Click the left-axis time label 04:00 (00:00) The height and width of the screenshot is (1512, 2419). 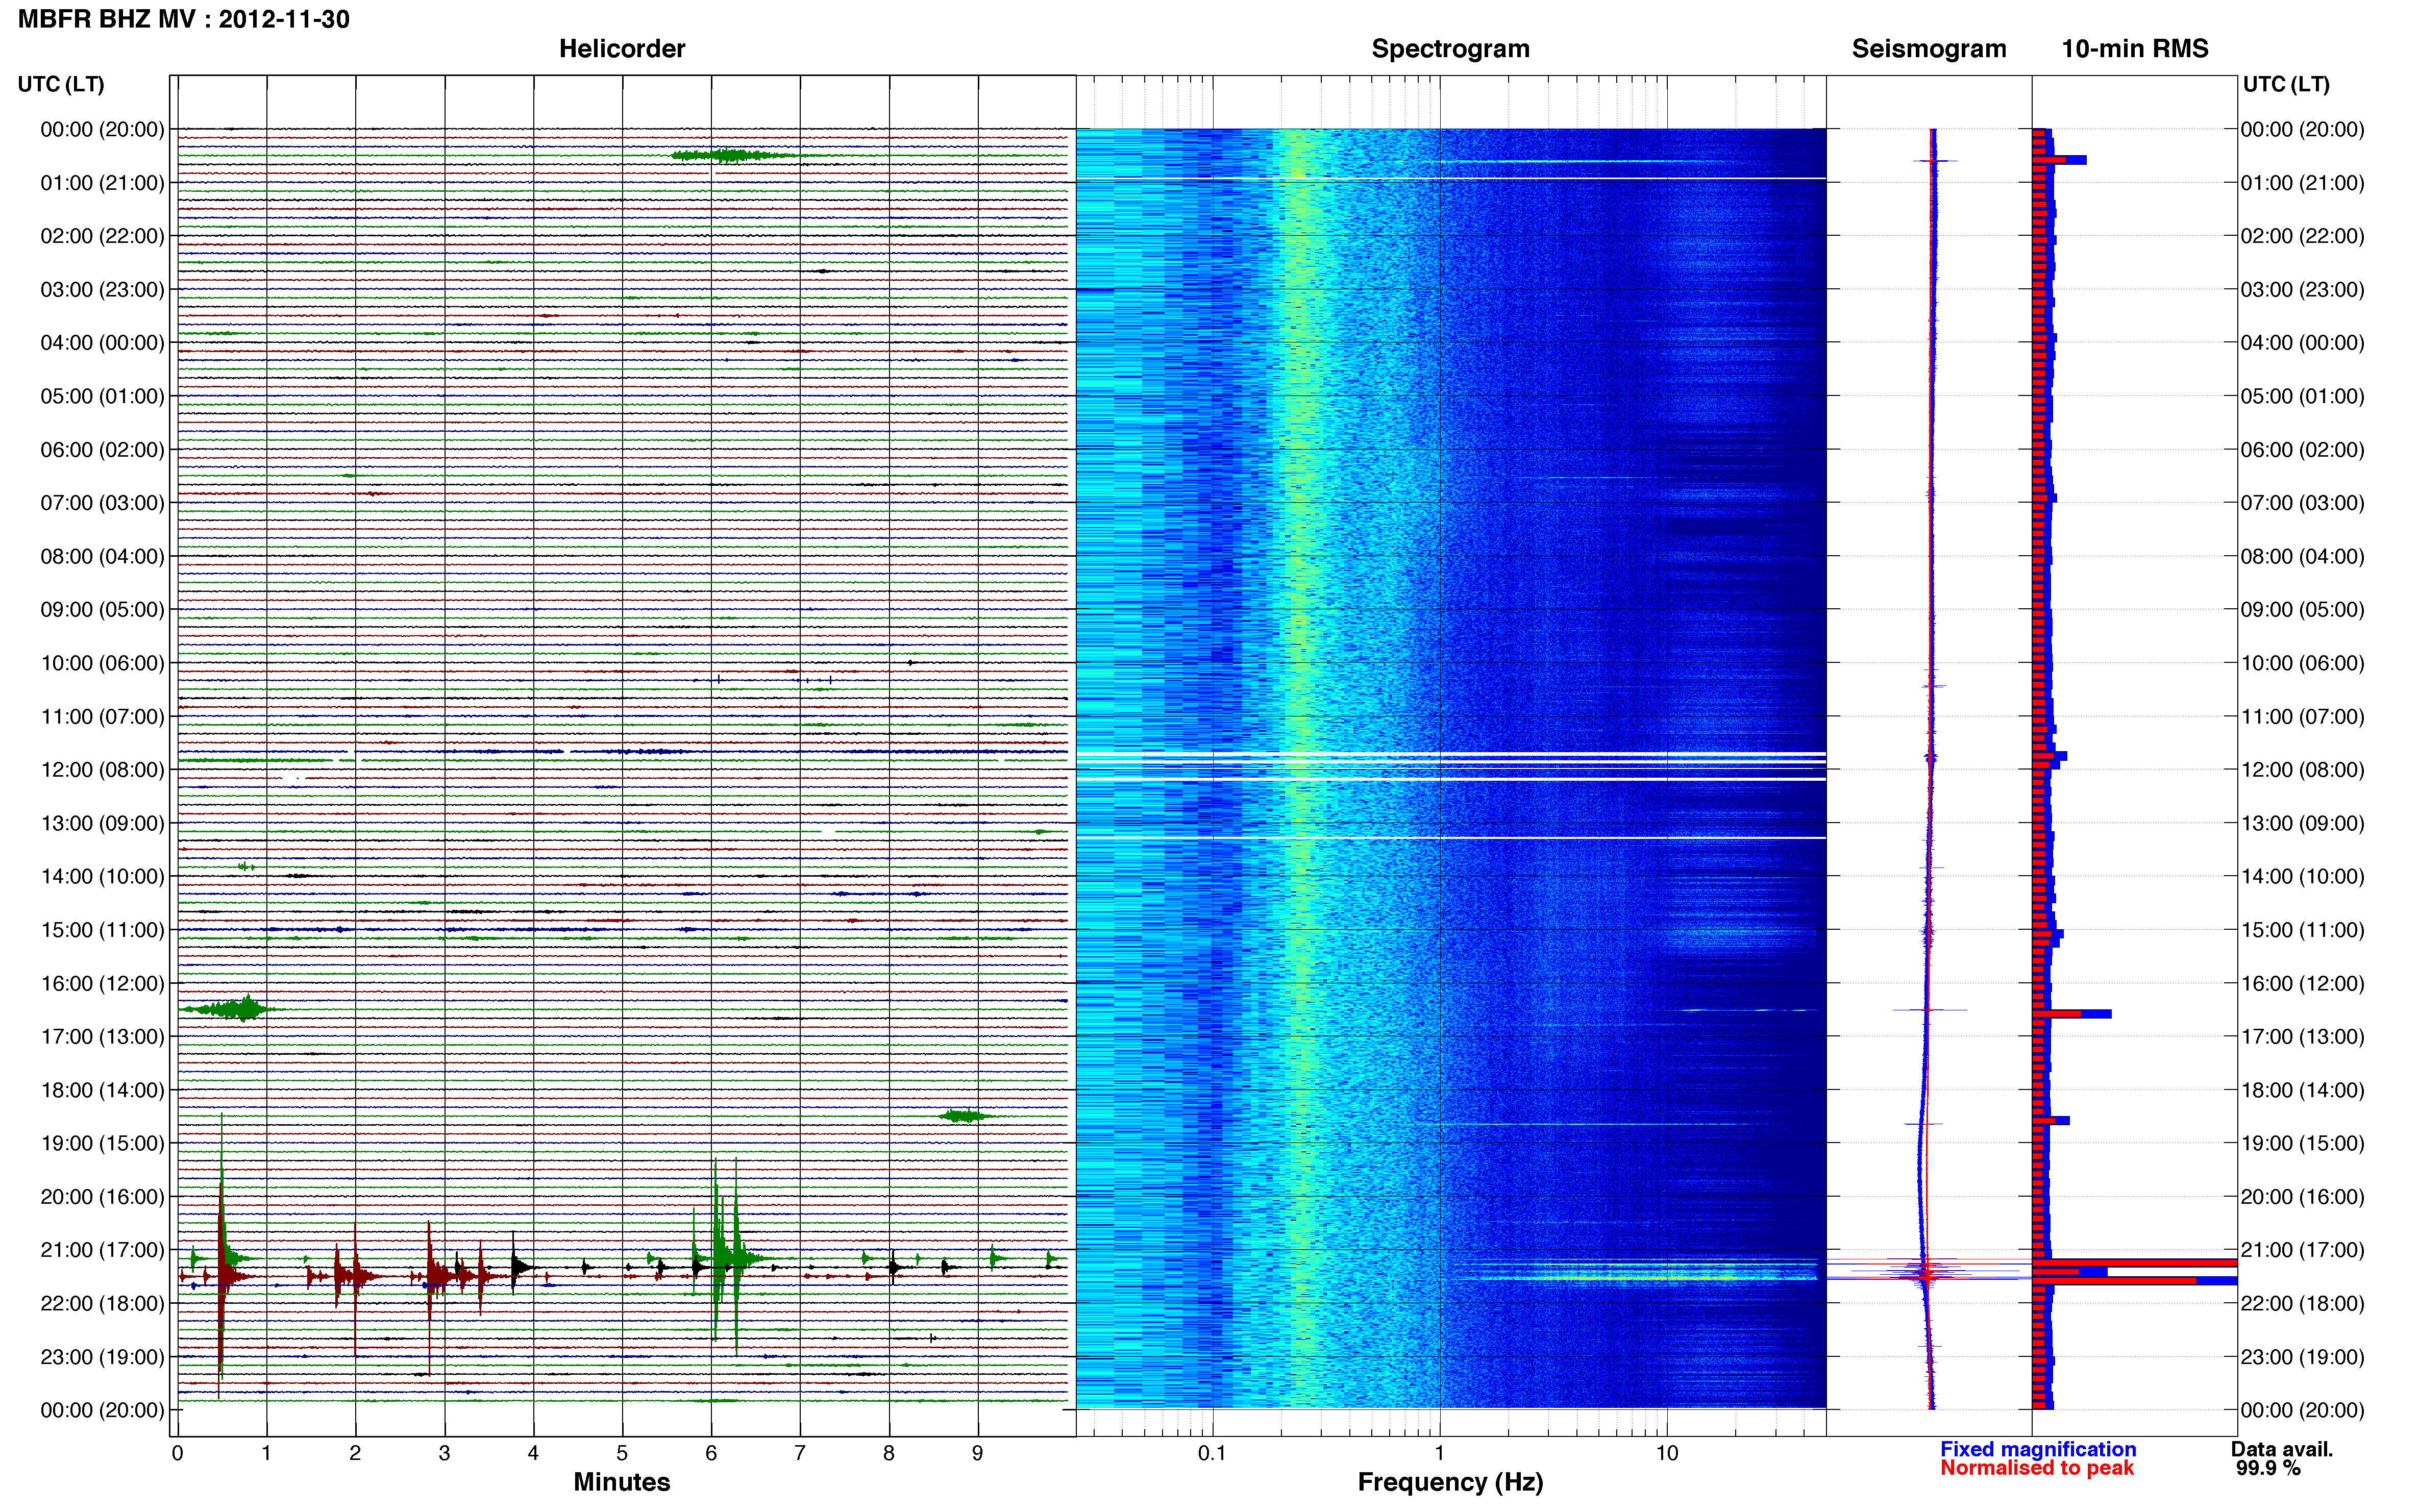point(102,343)
